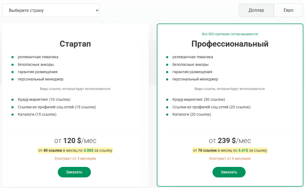Click 'Контракт от 6 месяцев' text

[230, 159]
